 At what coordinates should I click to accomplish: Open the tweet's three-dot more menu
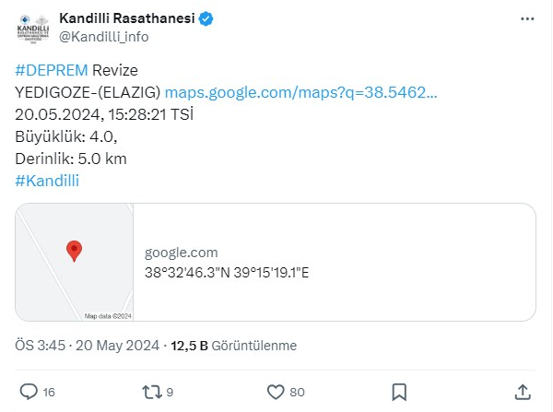point(525,18)
